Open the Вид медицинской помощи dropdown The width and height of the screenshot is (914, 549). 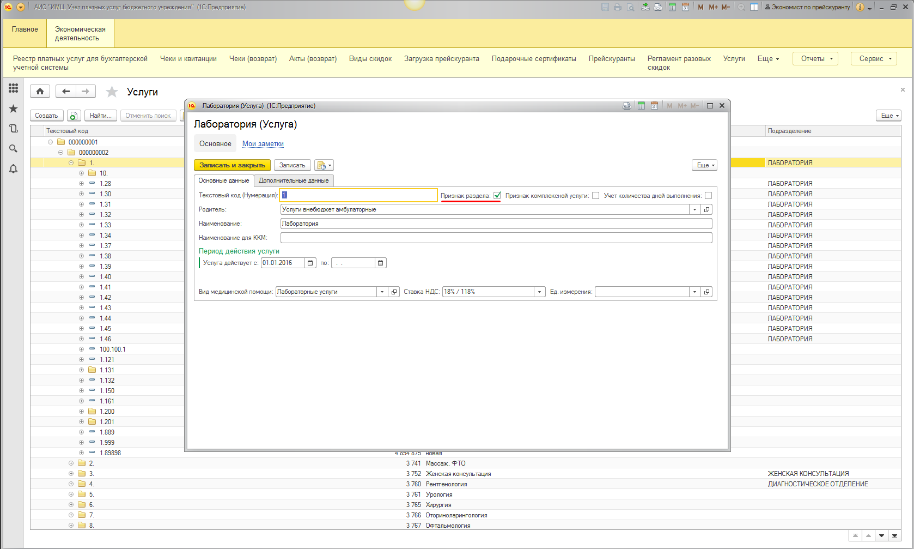click(x=382, y=292)
